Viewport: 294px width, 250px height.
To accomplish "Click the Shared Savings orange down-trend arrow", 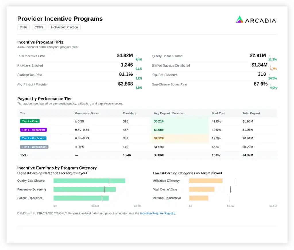I will click(x=270, y=66).
